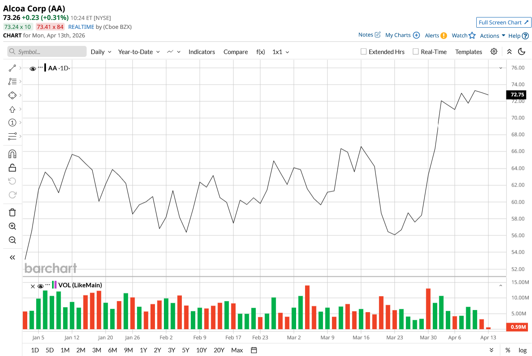Select the shapes drawing tool

pos(12,95)
